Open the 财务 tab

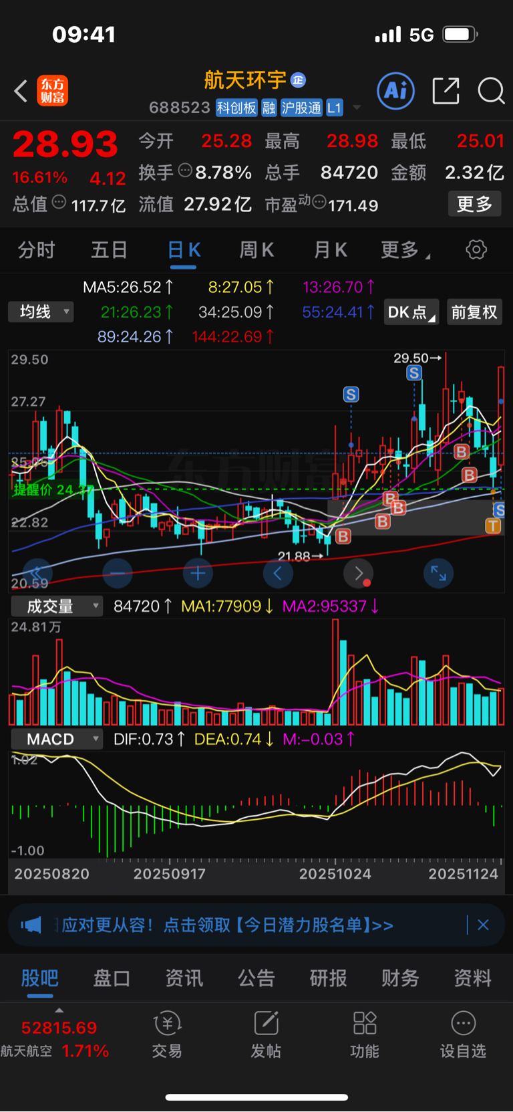pyautogui.click(x=401, y=978)
